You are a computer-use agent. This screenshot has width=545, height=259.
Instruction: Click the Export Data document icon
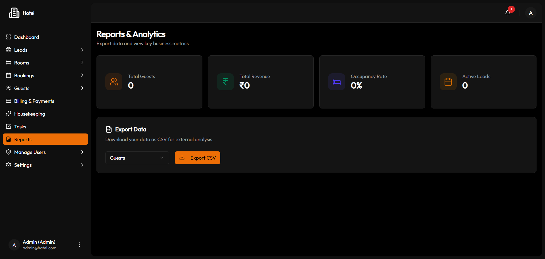pyautogui.click(x=109, y=129)
